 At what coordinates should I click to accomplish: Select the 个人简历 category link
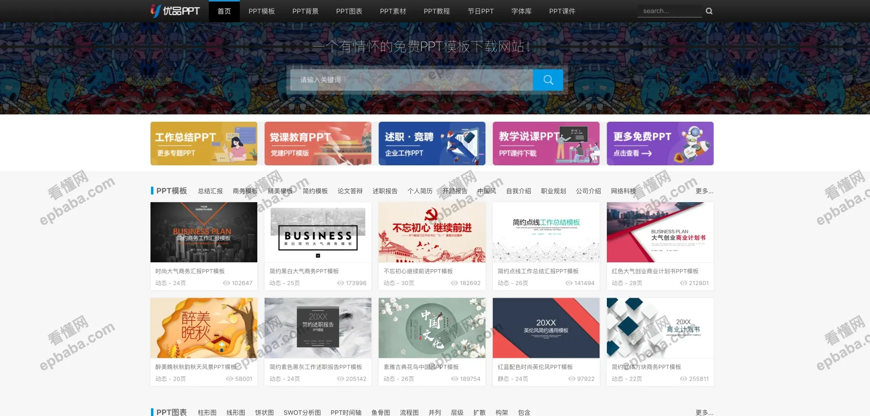coord(420,191)
